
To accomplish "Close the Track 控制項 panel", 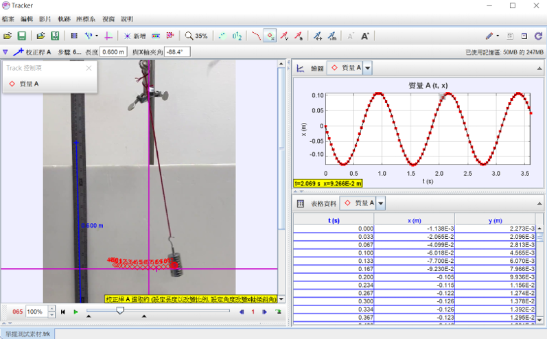I will (x=89, y=68).
